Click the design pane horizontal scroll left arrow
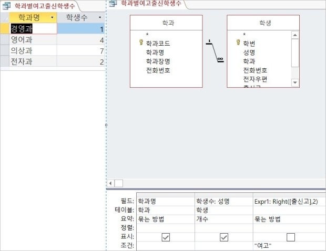The height and width of the screenshot is (251, 326). pos(110,183)
